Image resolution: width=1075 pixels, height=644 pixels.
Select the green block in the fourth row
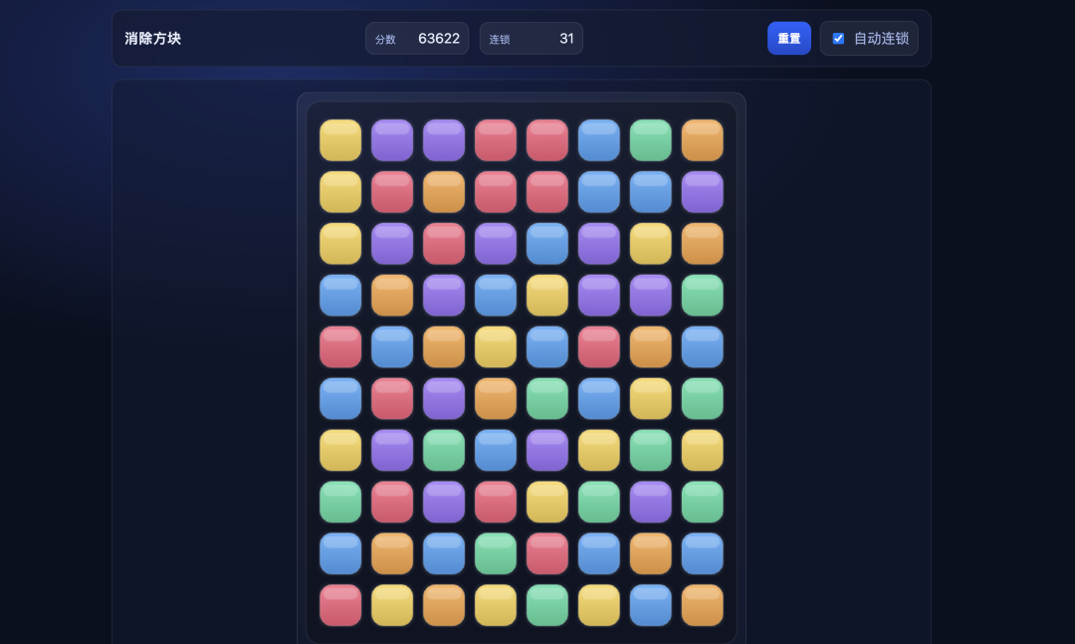point(702,295)
